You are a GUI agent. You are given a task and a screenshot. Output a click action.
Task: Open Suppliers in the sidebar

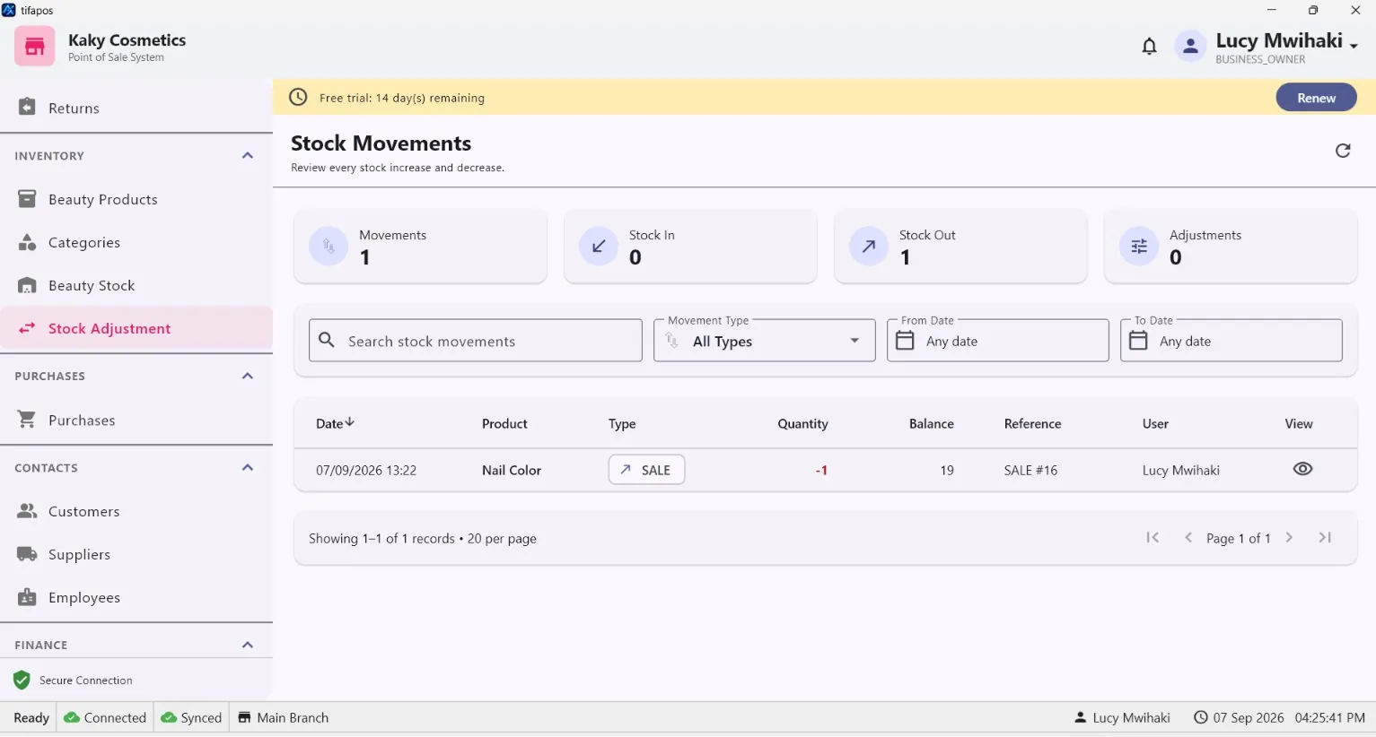(x=136, y=554)
